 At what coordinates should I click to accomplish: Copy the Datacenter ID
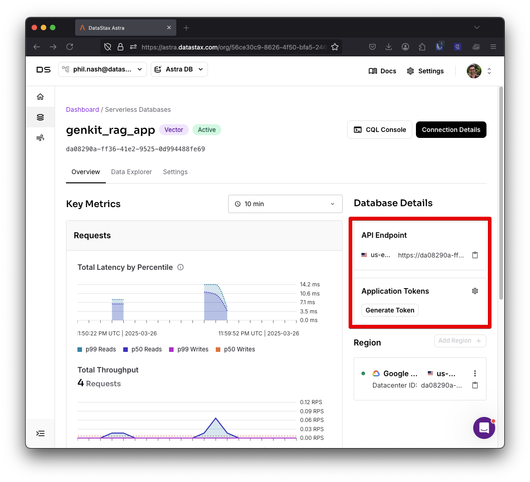click(475, 385)
